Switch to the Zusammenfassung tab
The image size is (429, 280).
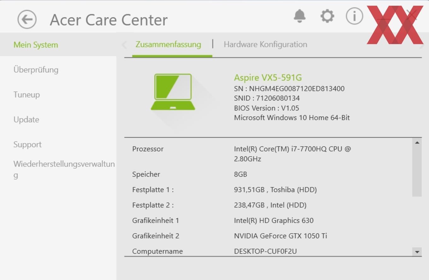click(x=168, y=45)
